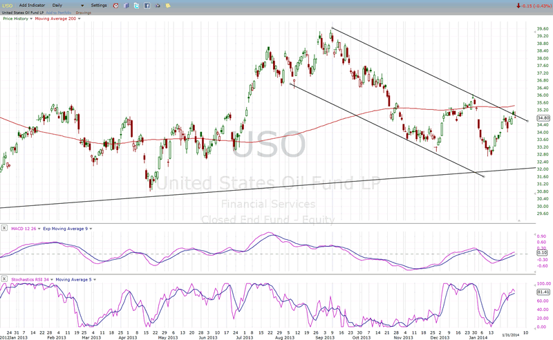
Task: Open the Add Indicator menu
Action: [32, 6]
